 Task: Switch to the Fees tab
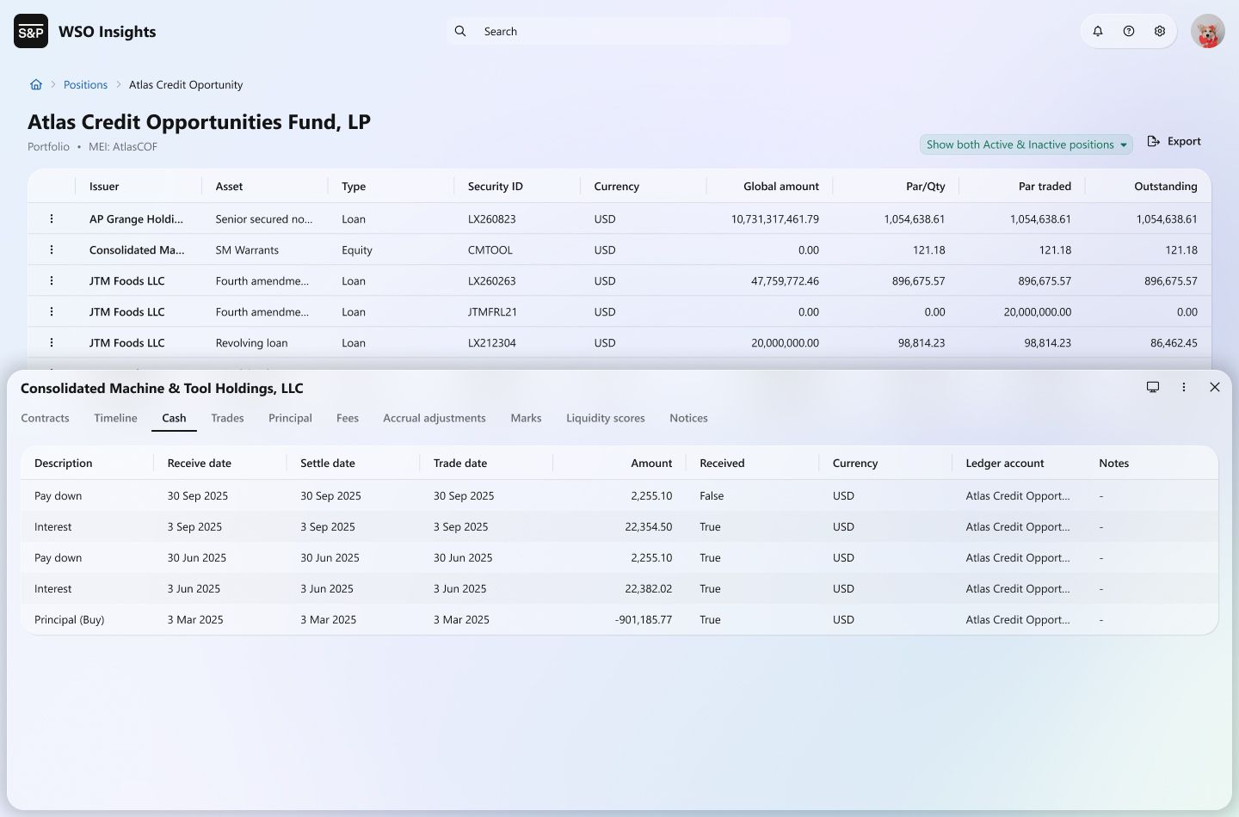348,418
